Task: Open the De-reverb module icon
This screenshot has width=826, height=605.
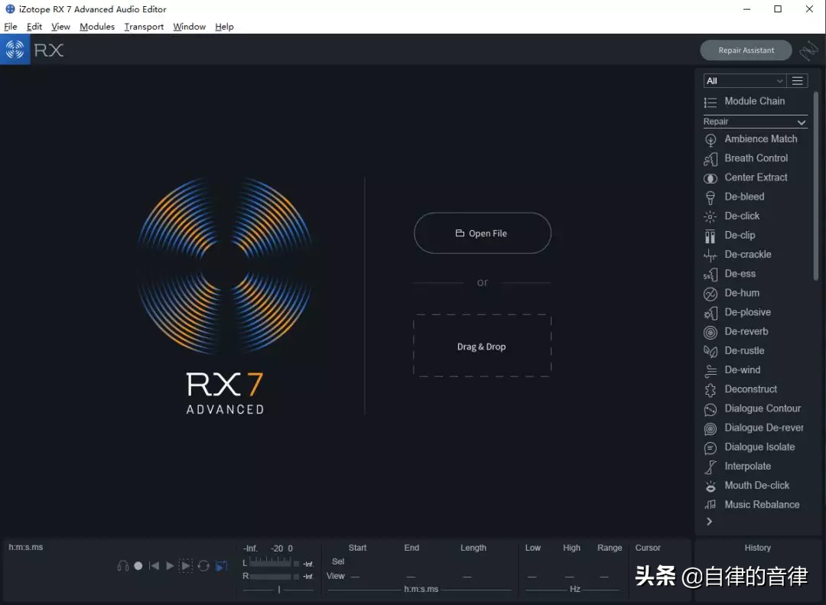Action: (710, 332)
